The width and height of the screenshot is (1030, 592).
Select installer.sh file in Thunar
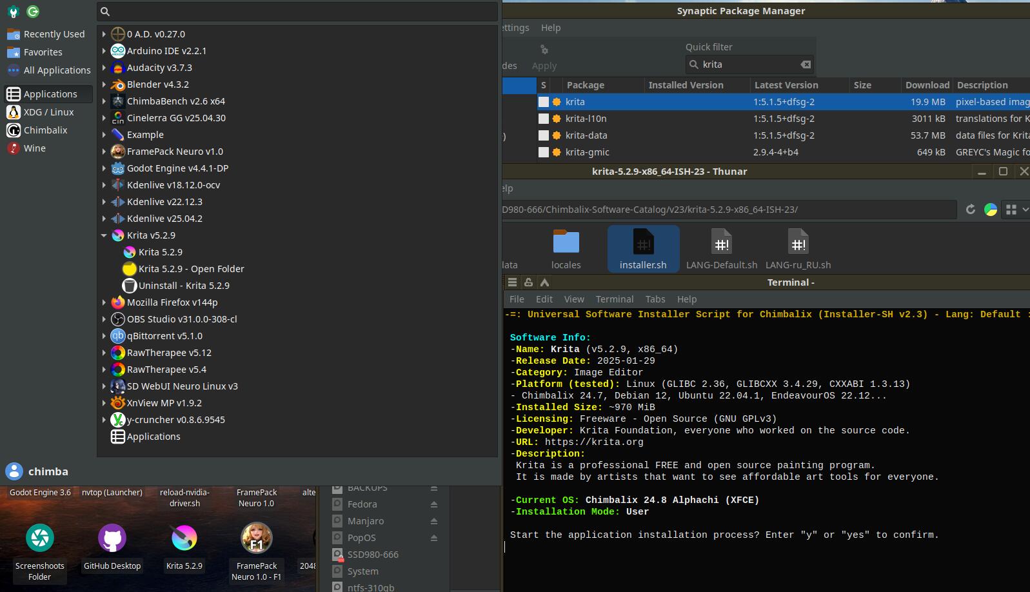coord(643,248)
